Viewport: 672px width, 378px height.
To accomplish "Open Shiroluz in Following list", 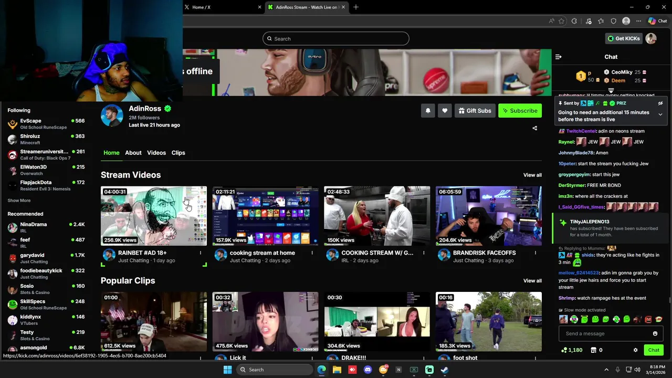I will click(x=46, y=139).
